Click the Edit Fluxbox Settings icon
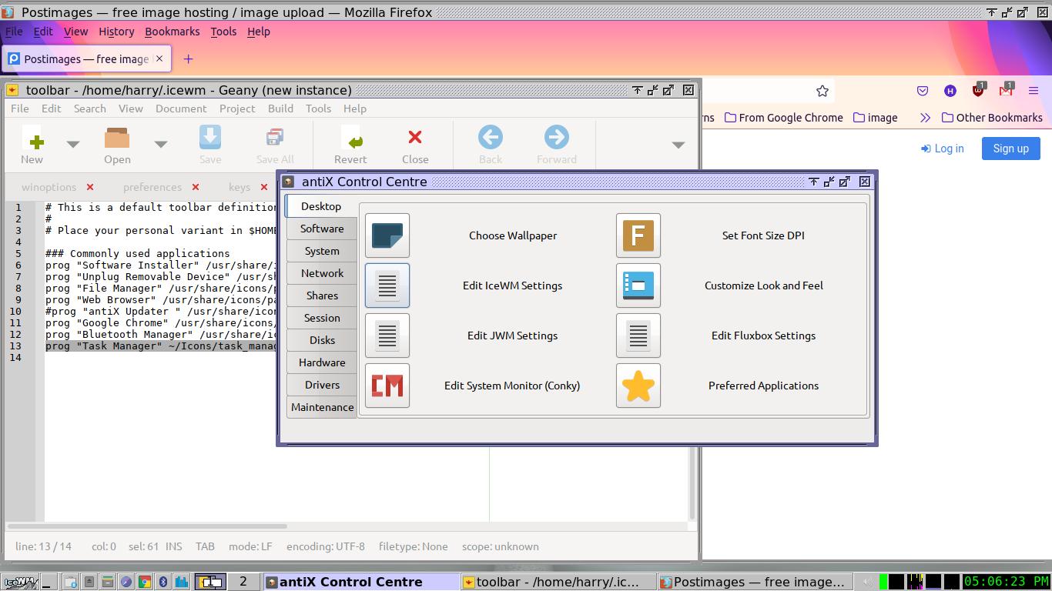This screenshot has height=591, width=1052. (638, 336)
